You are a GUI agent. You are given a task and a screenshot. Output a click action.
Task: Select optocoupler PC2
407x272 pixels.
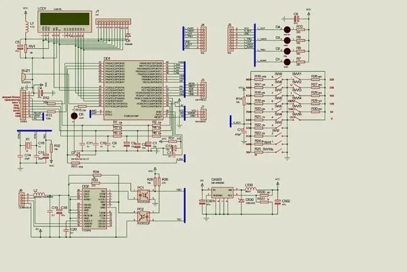[143, 216]
